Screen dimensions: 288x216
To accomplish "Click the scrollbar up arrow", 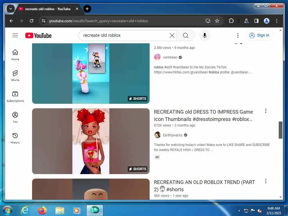I will [280, 30].
